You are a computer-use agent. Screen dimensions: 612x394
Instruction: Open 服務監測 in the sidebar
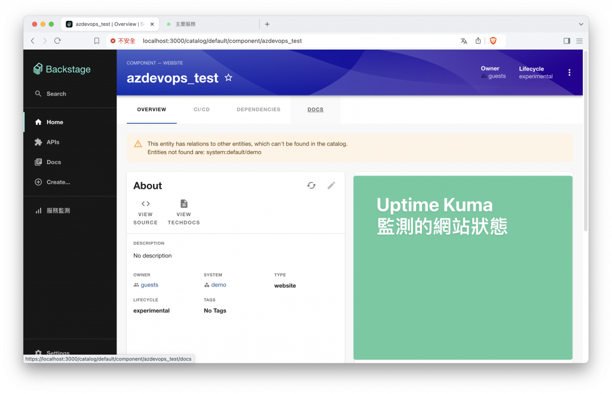71,211
